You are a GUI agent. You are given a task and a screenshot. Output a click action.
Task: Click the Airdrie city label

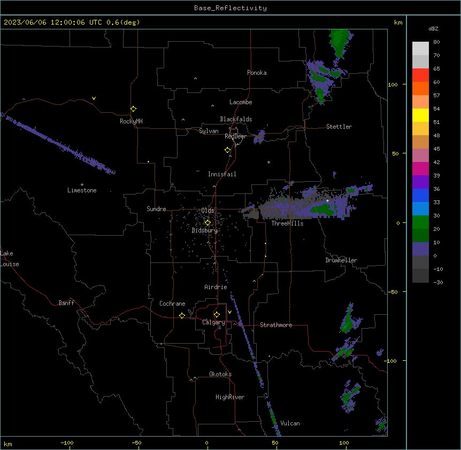pos(216,287)
